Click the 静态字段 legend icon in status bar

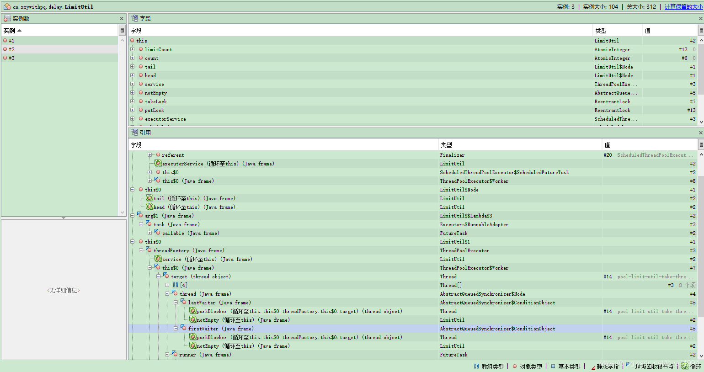(593, 367)
